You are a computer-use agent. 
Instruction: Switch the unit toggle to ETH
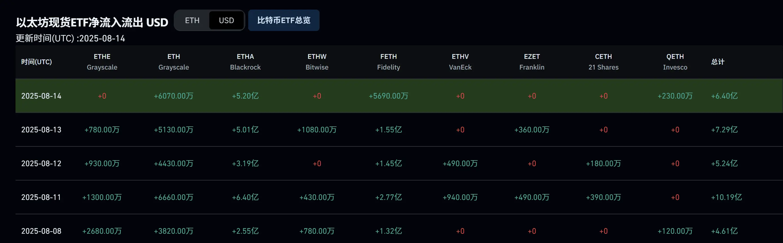192,20
